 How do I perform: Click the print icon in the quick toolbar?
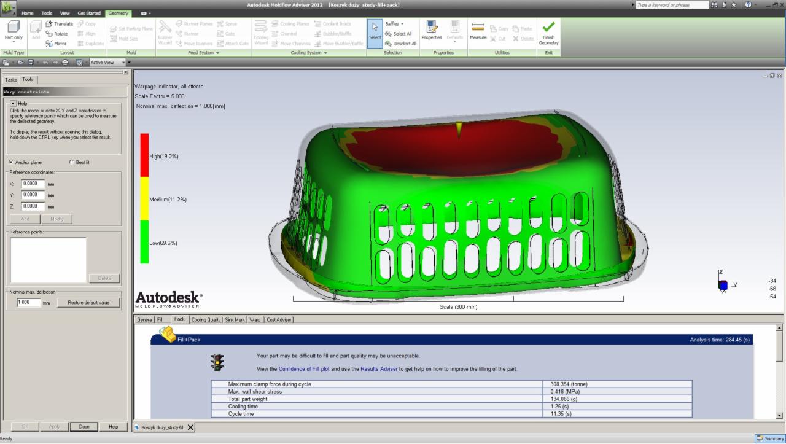point(65,63)
